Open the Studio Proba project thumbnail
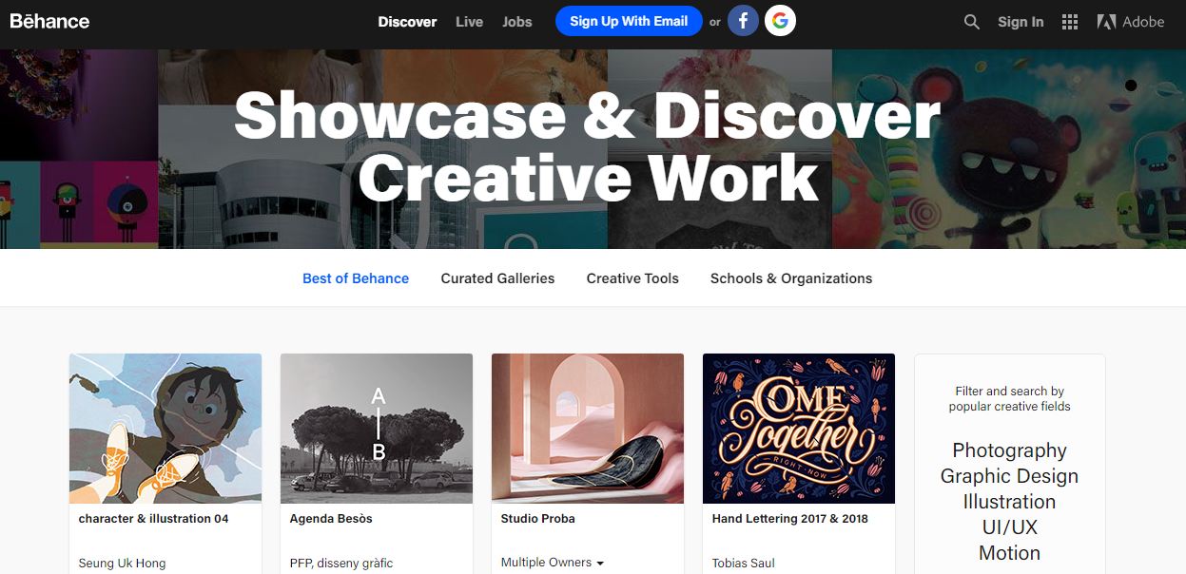 point(587,427)
